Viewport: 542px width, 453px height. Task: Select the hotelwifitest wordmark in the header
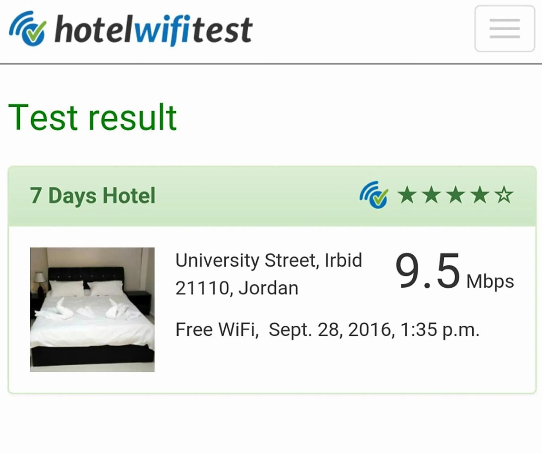click(x=152, y=29)
